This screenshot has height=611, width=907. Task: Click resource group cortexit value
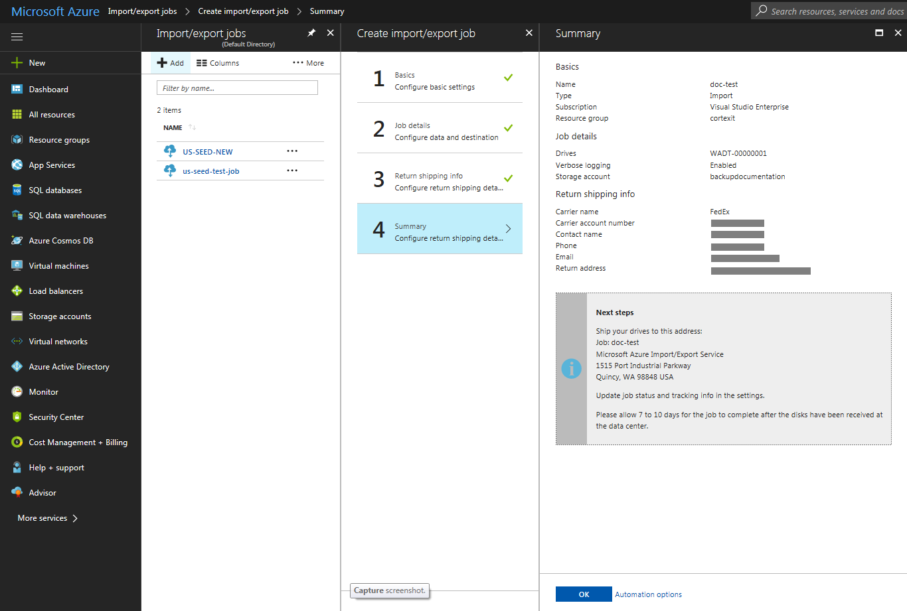coord(722,118)
